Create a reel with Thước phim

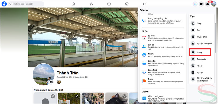pyautogui.click(x=201, y=37)
